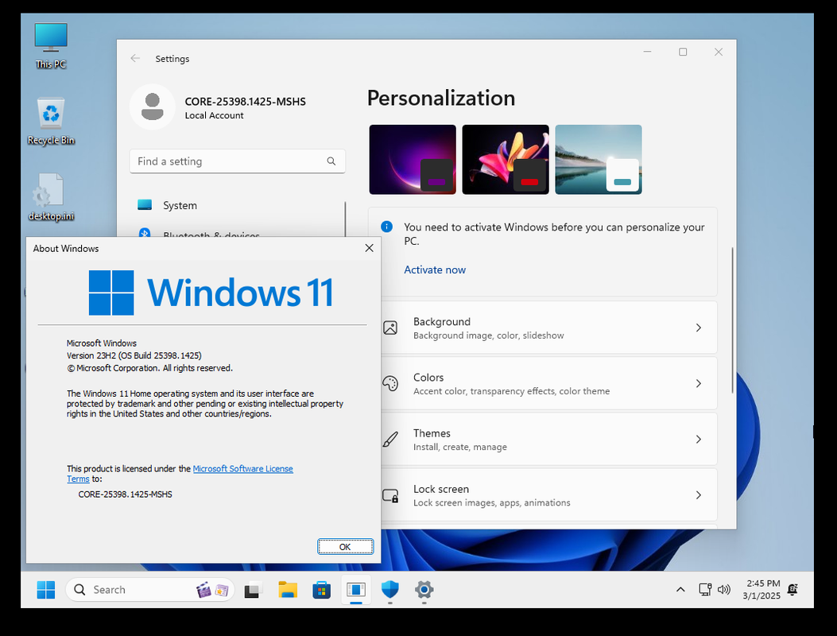Select the Recycle Bin desktop icon

coord(51,121)
